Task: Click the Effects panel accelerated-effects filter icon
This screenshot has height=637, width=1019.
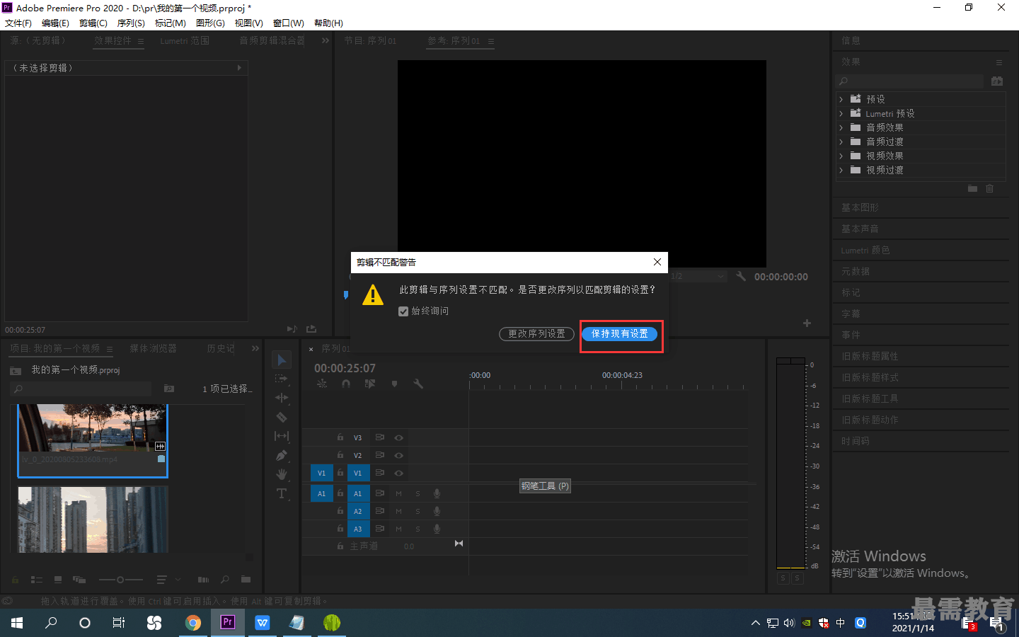Action: click(x=997, y=81)
